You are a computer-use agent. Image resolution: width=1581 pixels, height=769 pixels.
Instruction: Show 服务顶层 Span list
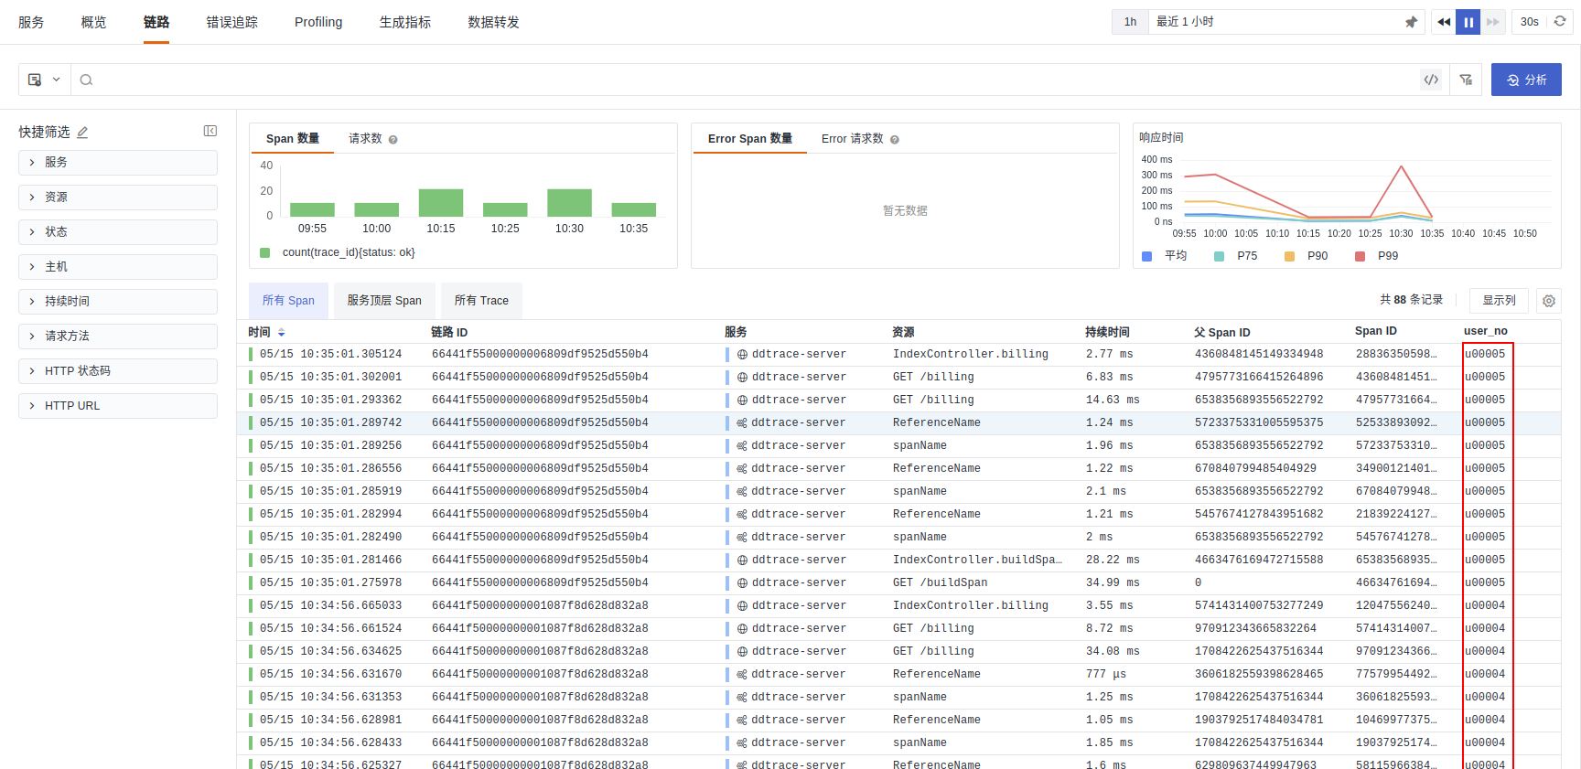[384, 301]
